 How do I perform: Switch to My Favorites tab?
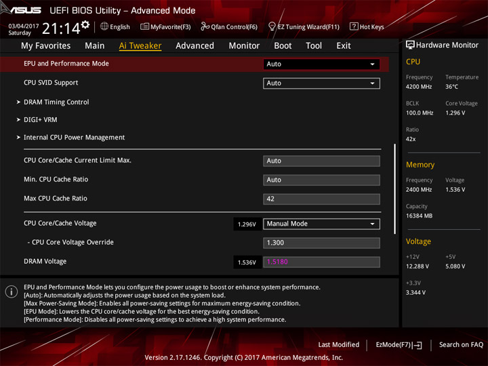click(x=46, y=46)
